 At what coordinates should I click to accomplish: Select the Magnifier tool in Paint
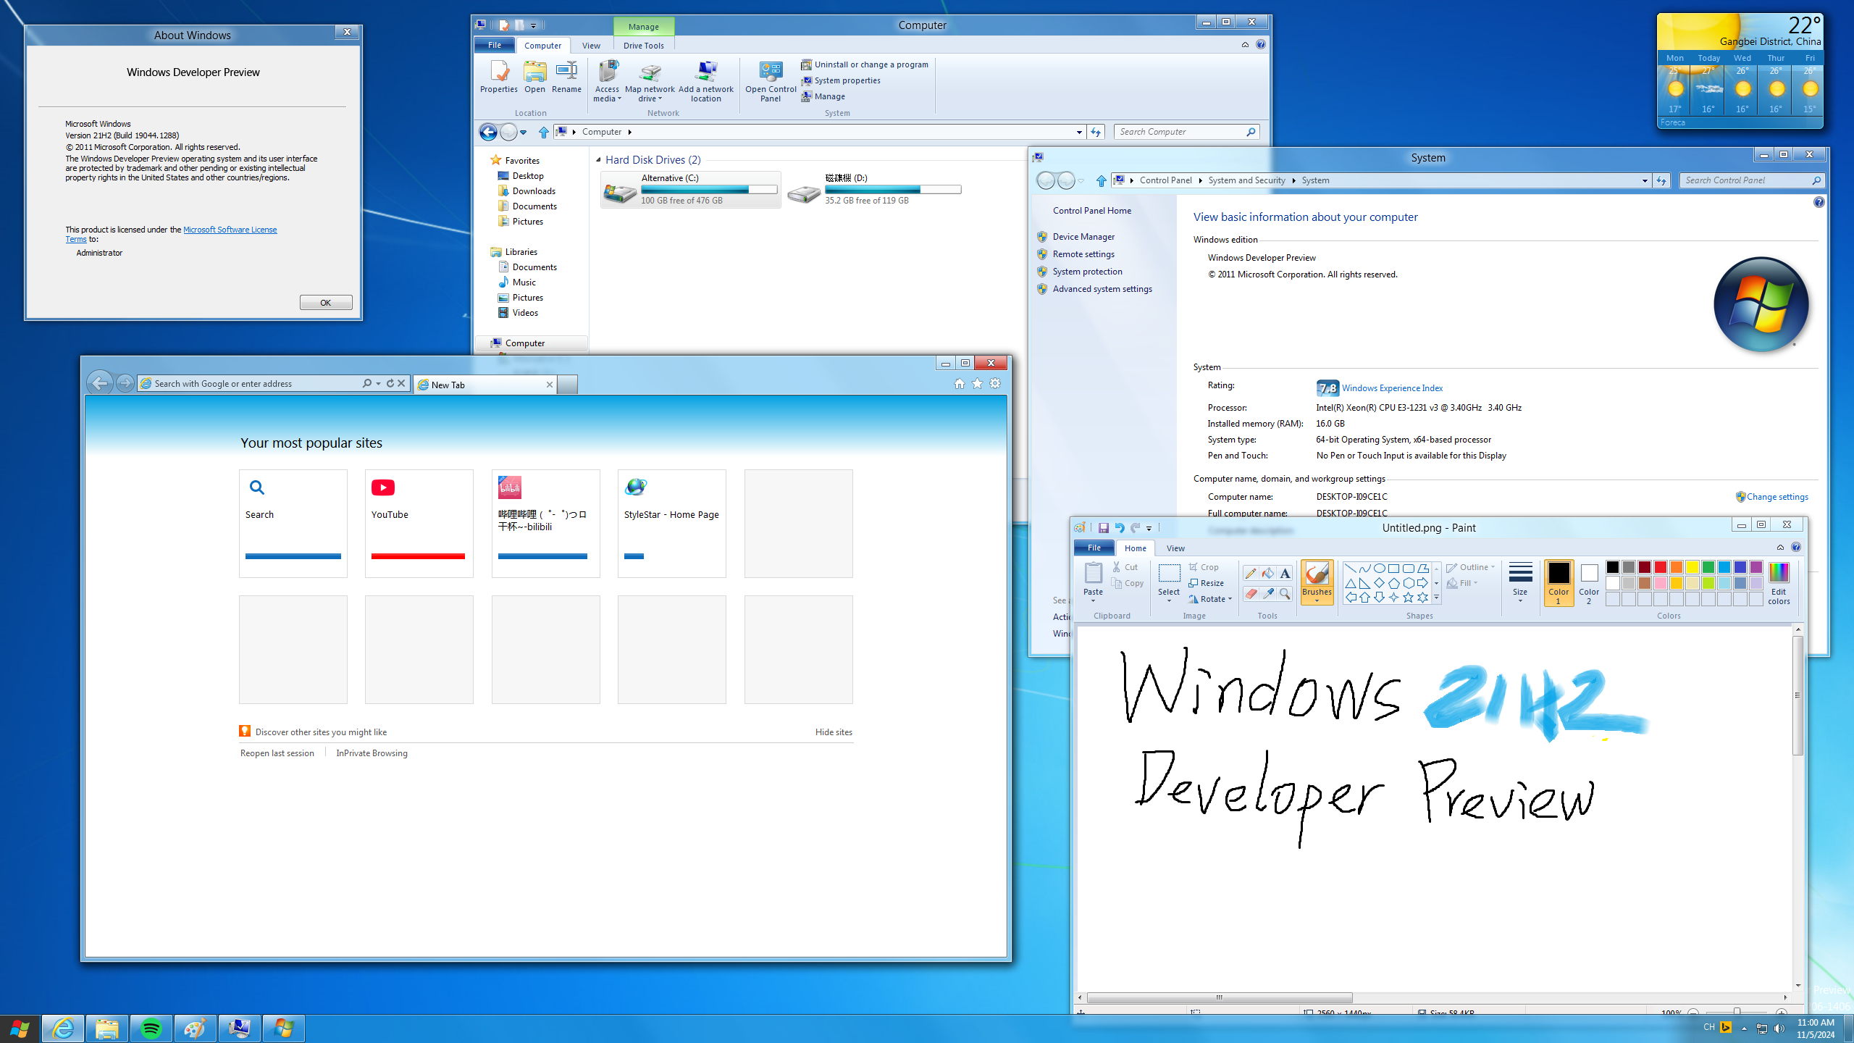pos(1285,593)
